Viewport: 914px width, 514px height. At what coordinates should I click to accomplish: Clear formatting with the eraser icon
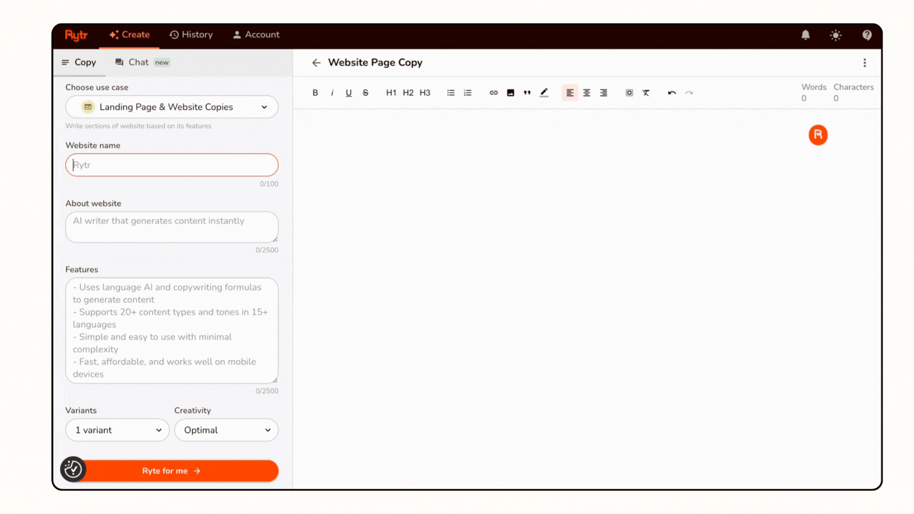(646, 92)
